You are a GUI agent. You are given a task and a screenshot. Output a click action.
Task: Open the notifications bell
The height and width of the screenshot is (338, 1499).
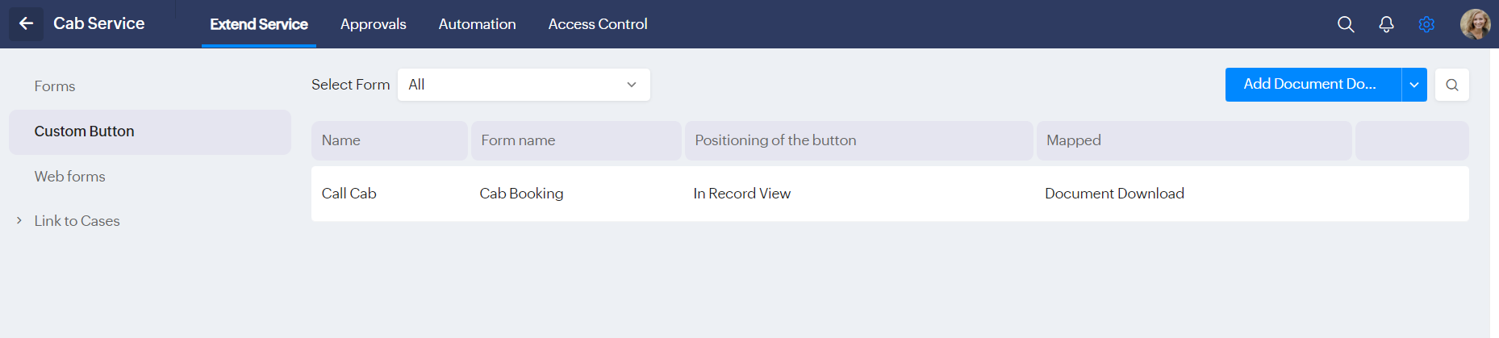pos(1386,24)
